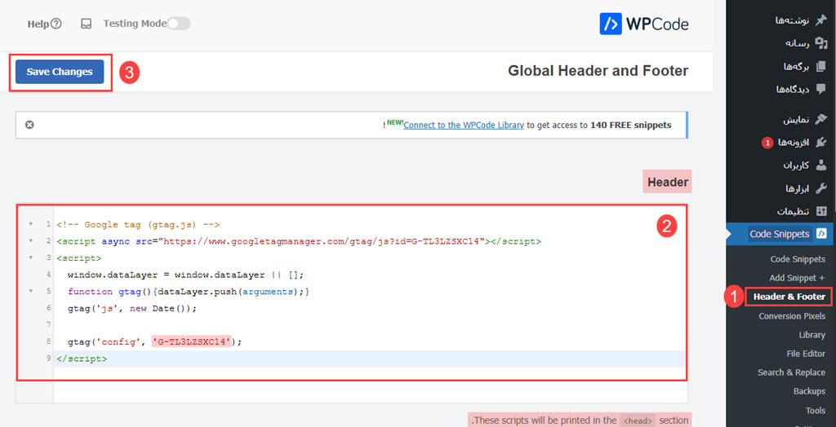Viewport: 836px width, 427px height.
Task: Open the کاربران menu item
Action: click(x=795, y=165)
